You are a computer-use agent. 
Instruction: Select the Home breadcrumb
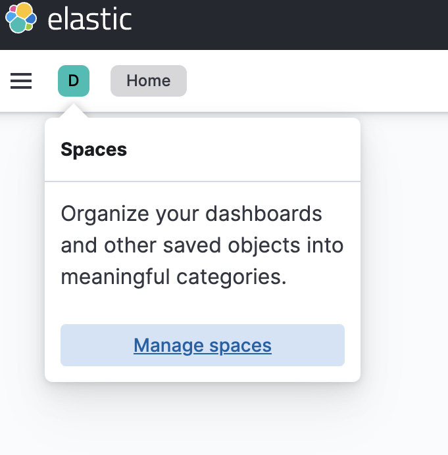[x=149, y=81]
